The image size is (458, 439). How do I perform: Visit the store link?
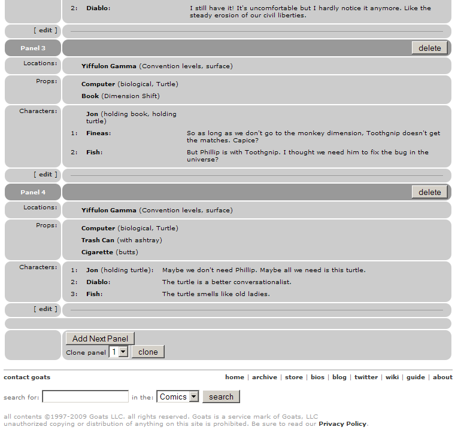pyautogui.click(x=293, y=377)
